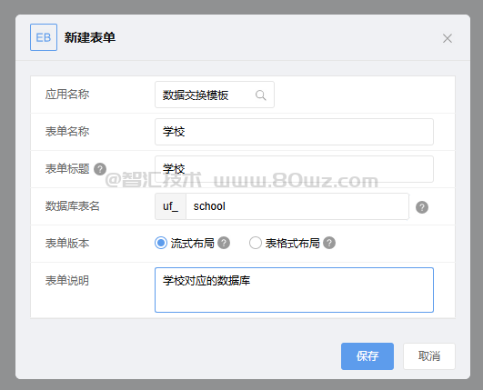This screenshot has width=483, height=390.
Task: Click help icon beside database table name
Action: [x=422, y=207]
